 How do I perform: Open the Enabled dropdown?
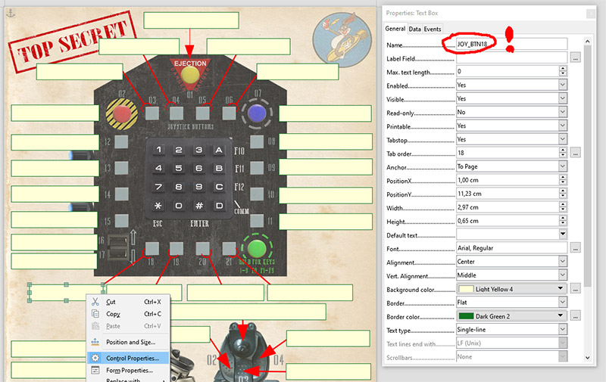coord(562,85)
